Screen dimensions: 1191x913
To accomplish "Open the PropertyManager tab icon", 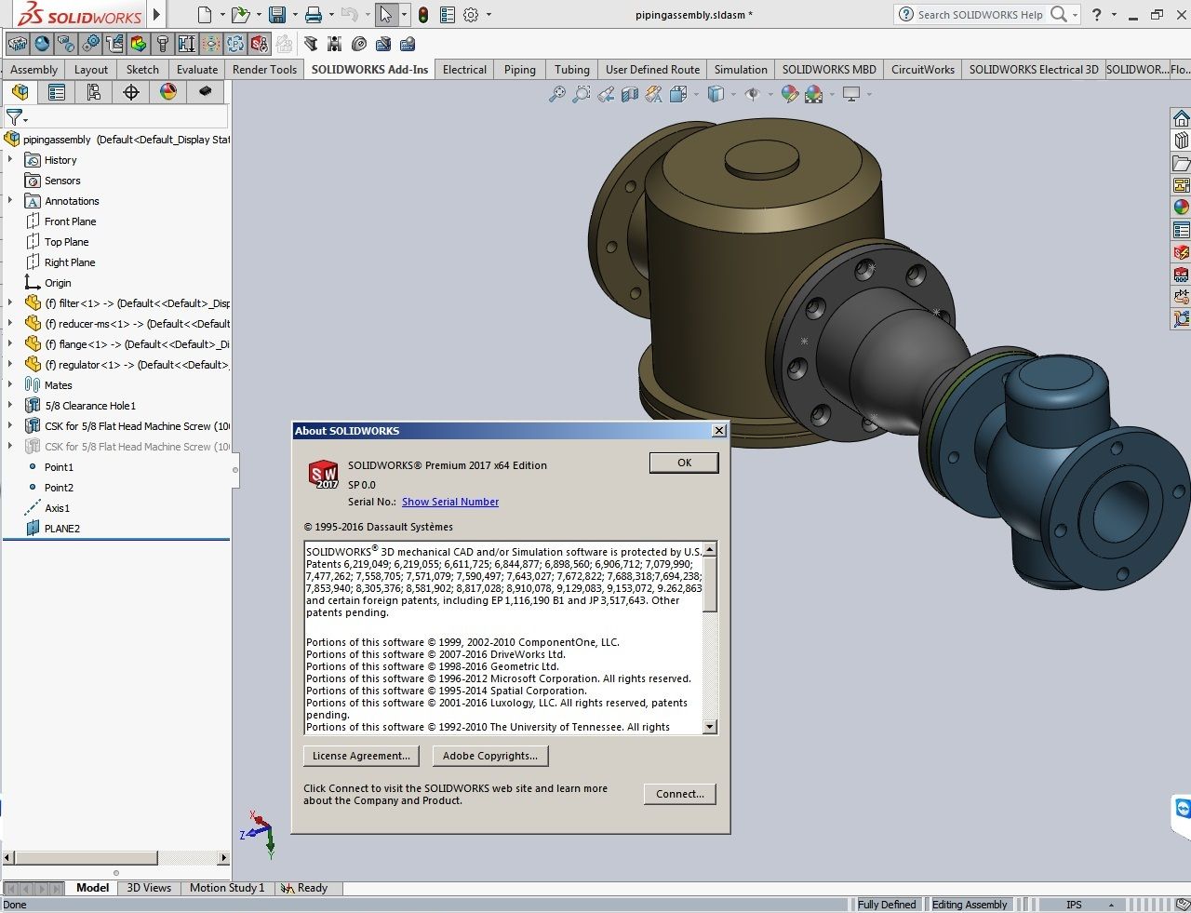I will point(57,92).
